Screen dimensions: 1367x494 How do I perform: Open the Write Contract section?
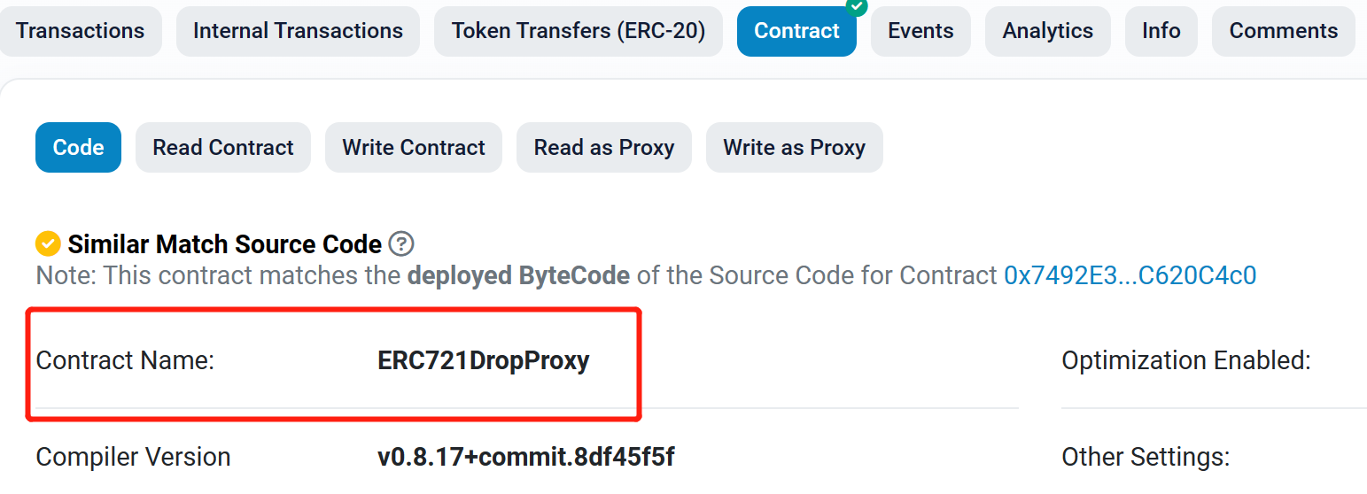(x=414, y=148)
